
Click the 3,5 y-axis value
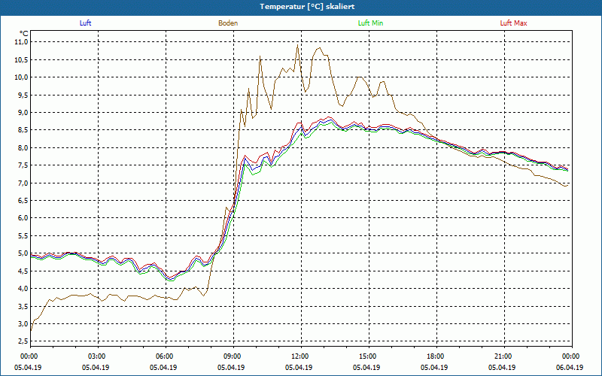click(23, 306)
